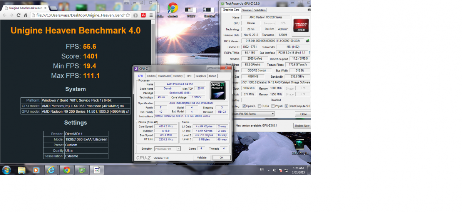This screenshot has height=212, width=462.
Task: Click the GPU-Z Name field 'AMD Radeon R9 200 Series'
Action: (265, 17)
